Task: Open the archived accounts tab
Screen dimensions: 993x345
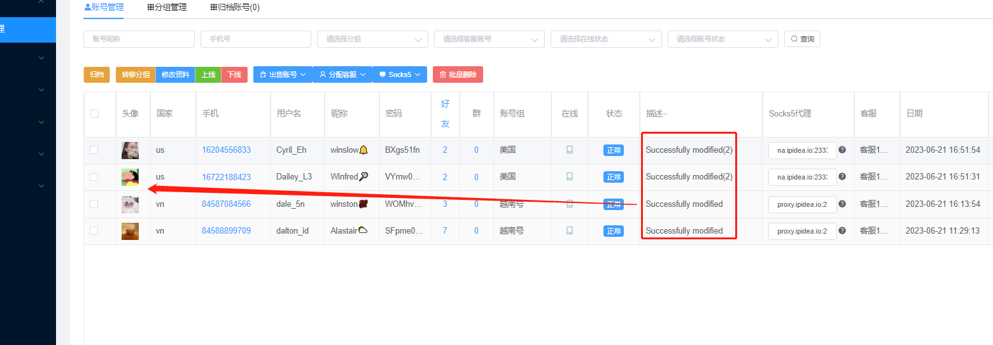Action: pyautogui.click(x=234, y=8)
